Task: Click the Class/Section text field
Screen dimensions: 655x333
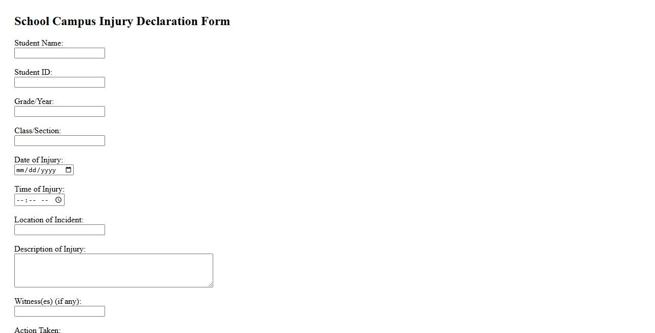Action: (59, 141)
